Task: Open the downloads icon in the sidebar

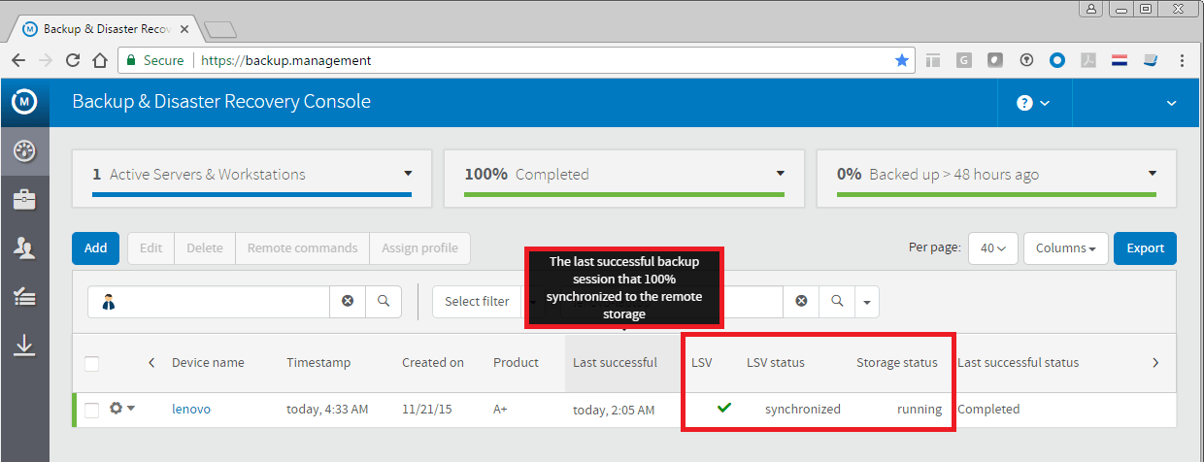Action: (x=24, y=346)
